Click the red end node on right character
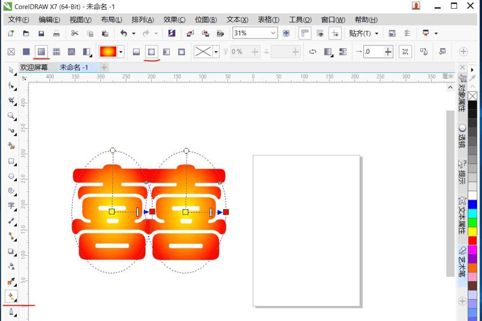This screenshot has width=482, height=321. pyautogui.click(x=226, y=212)
